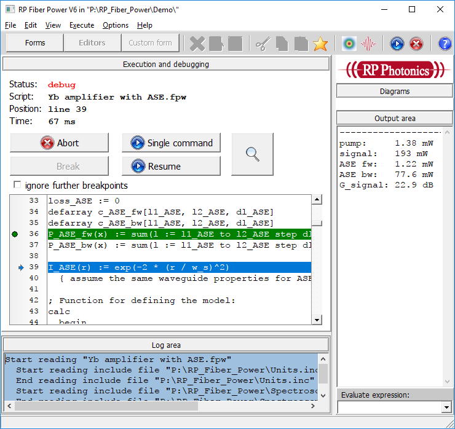Expand the Evaluate expression dropdown arrow
The height and width of the screenshot is (429, 455).
[446, 407]
